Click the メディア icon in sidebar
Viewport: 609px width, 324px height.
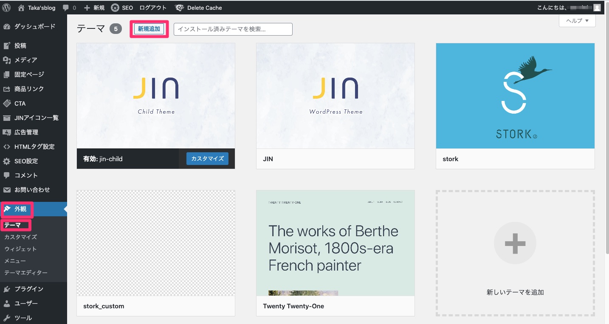[x=6, y=60]
